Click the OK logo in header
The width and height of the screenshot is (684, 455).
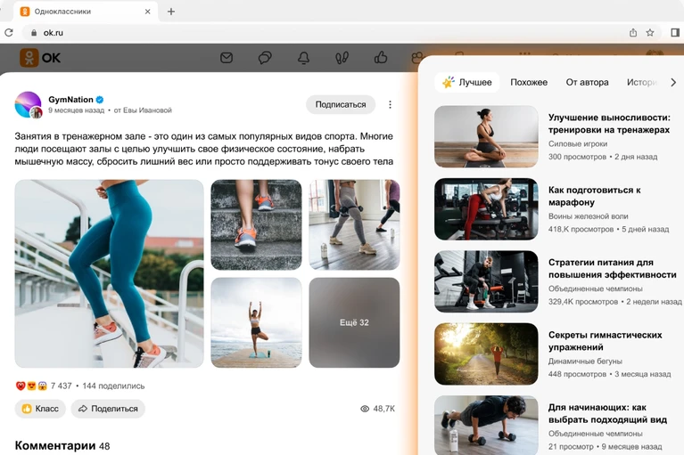coord(40,58)
